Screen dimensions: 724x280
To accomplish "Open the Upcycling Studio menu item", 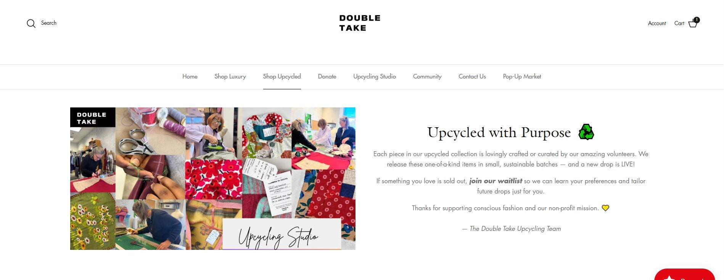I will [375, 77].
